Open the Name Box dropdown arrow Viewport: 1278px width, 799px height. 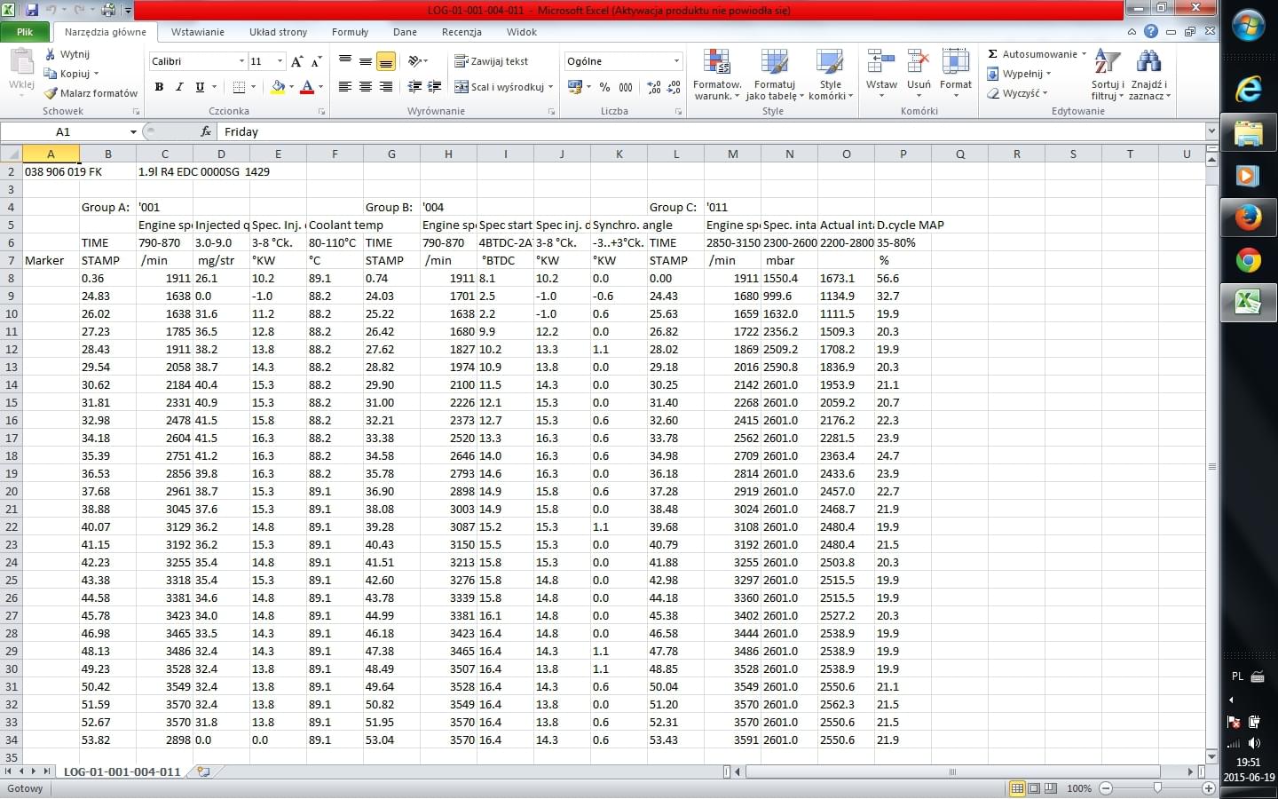pyautogui.click(x=133, y=131)
